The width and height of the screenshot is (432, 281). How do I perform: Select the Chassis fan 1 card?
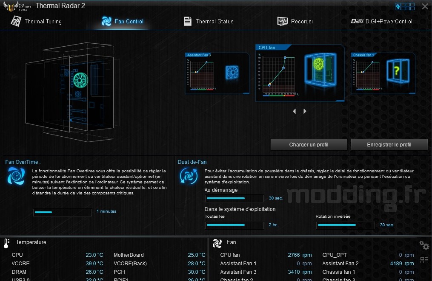click(383, 73)
